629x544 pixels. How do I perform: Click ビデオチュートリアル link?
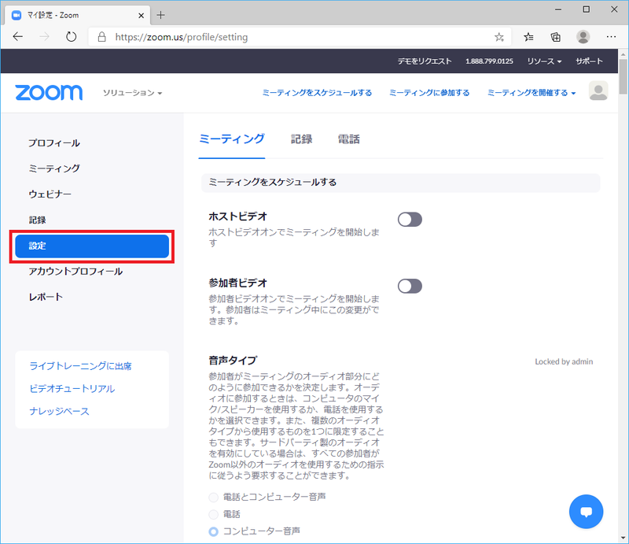point(72,388)
